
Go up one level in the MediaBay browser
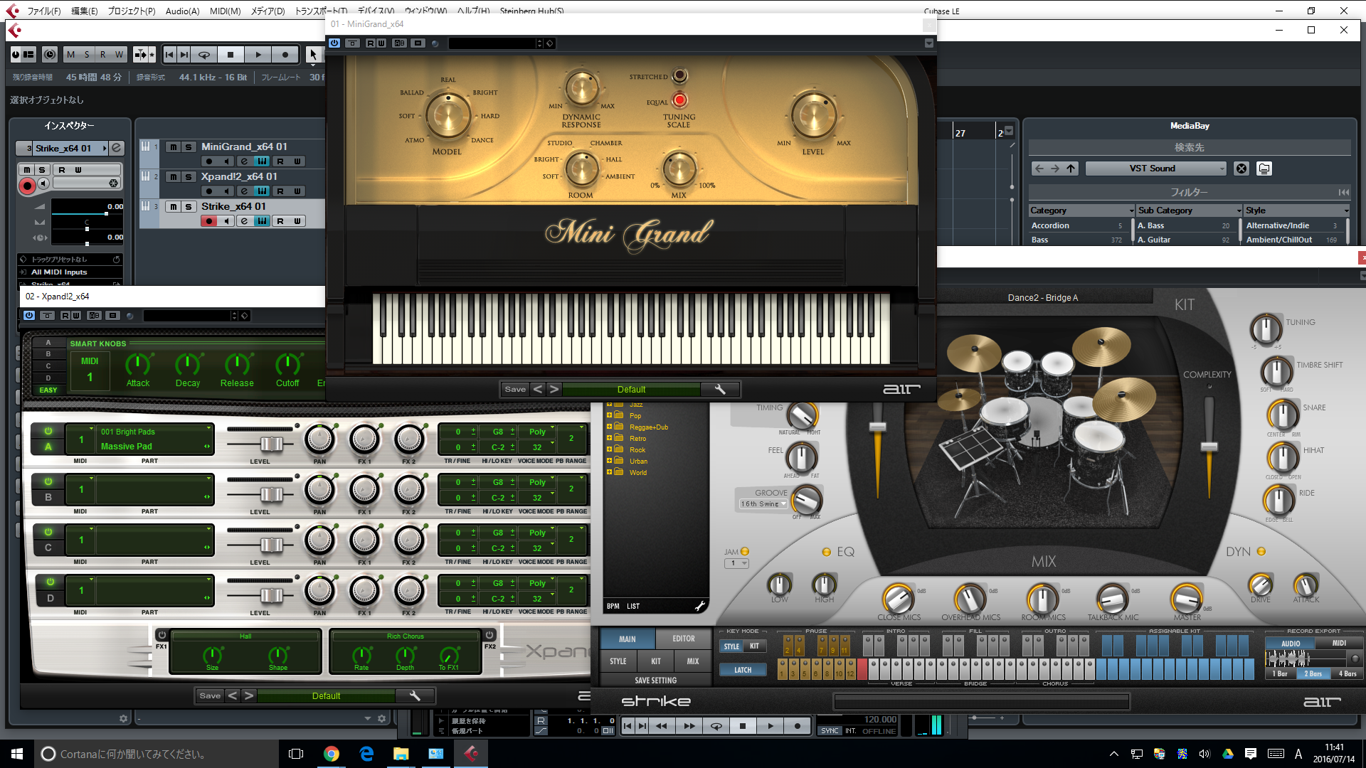tap(1071, 169)
